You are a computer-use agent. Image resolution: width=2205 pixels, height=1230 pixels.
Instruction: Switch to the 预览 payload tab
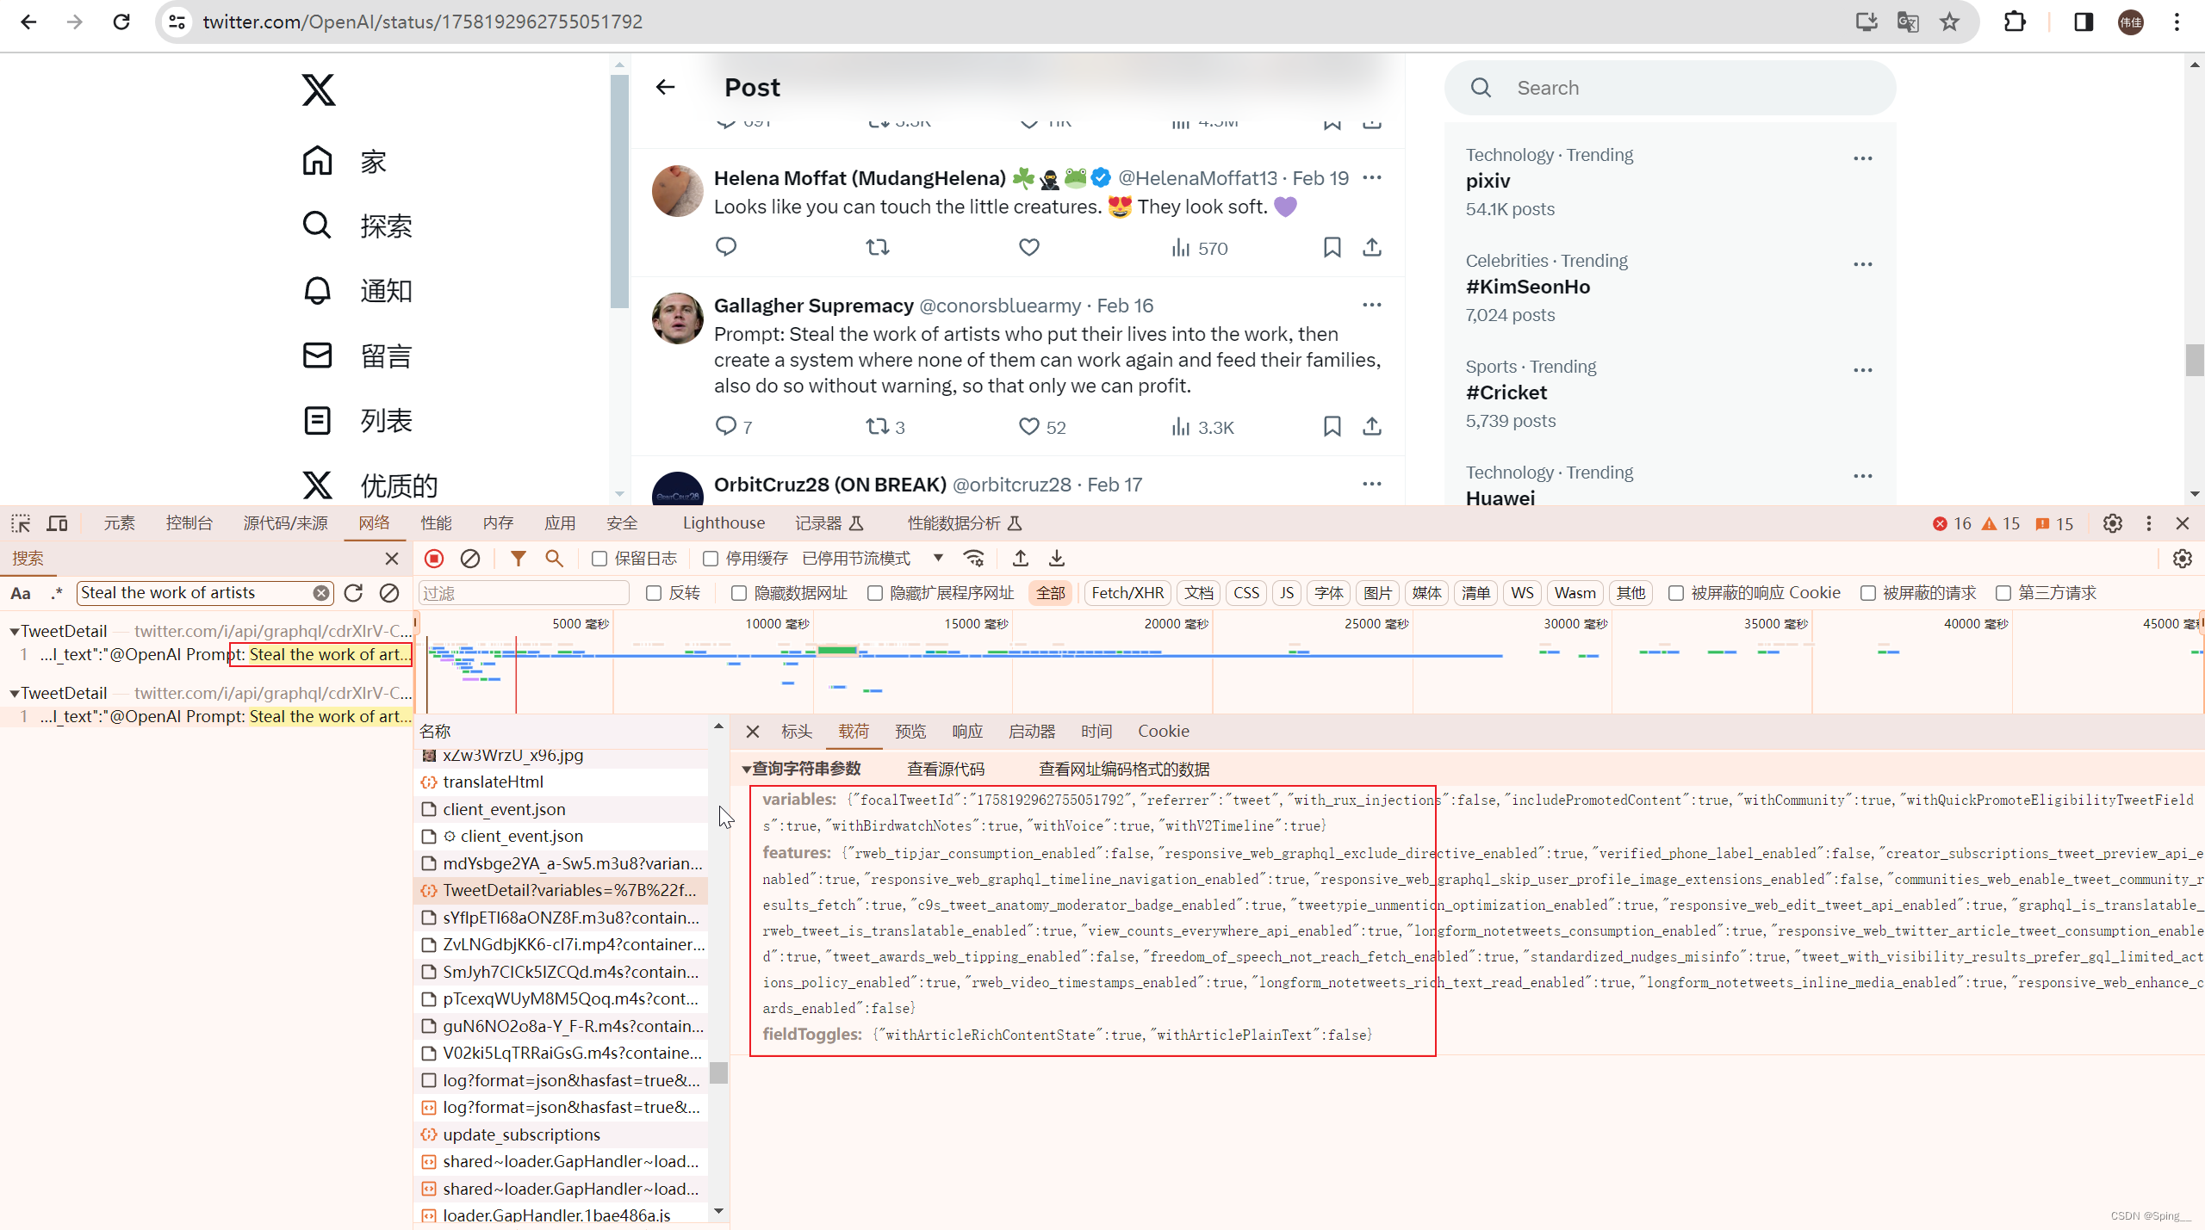point(910,731)
